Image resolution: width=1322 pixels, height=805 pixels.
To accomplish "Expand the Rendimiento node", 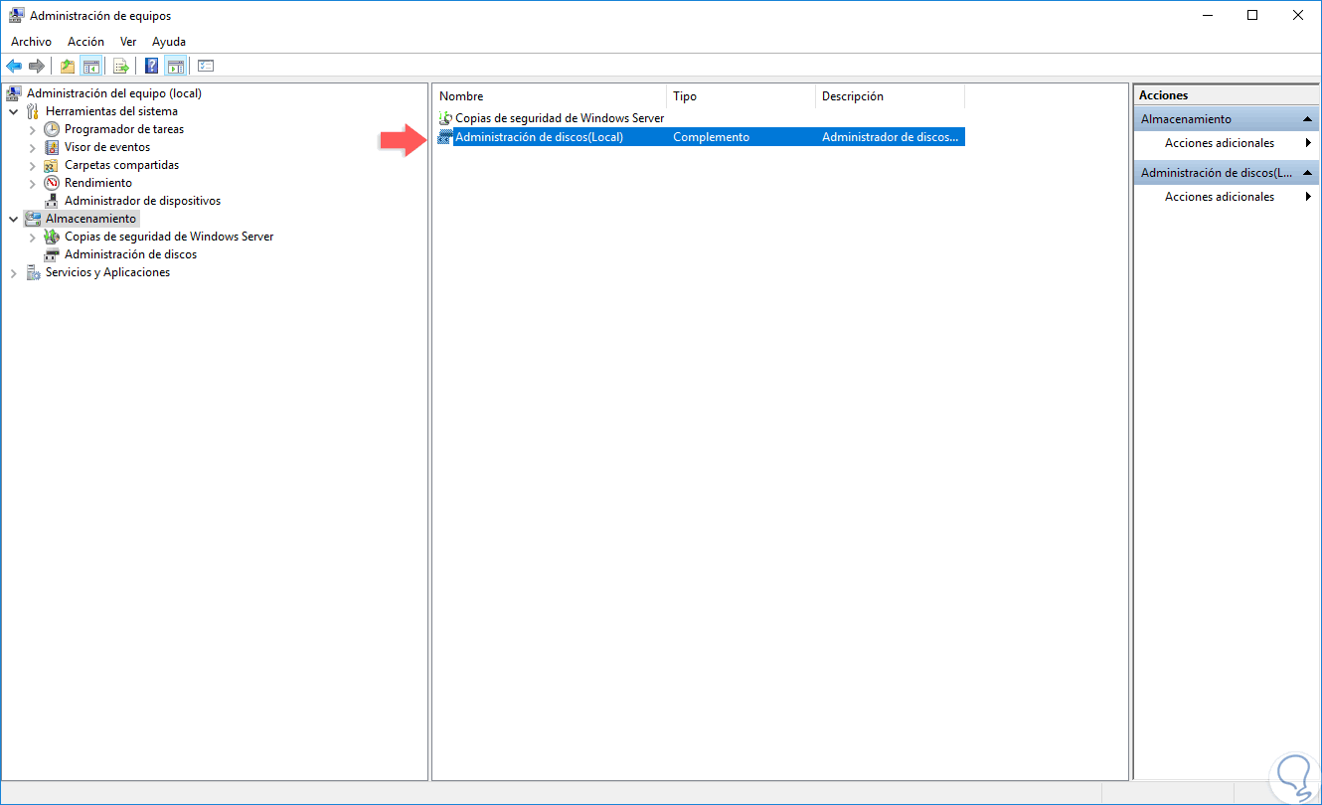I will pyautogui.click(x=33, y=183).
